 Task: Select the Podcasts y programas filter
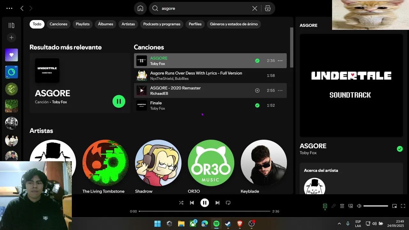click(x=162, y=24)
